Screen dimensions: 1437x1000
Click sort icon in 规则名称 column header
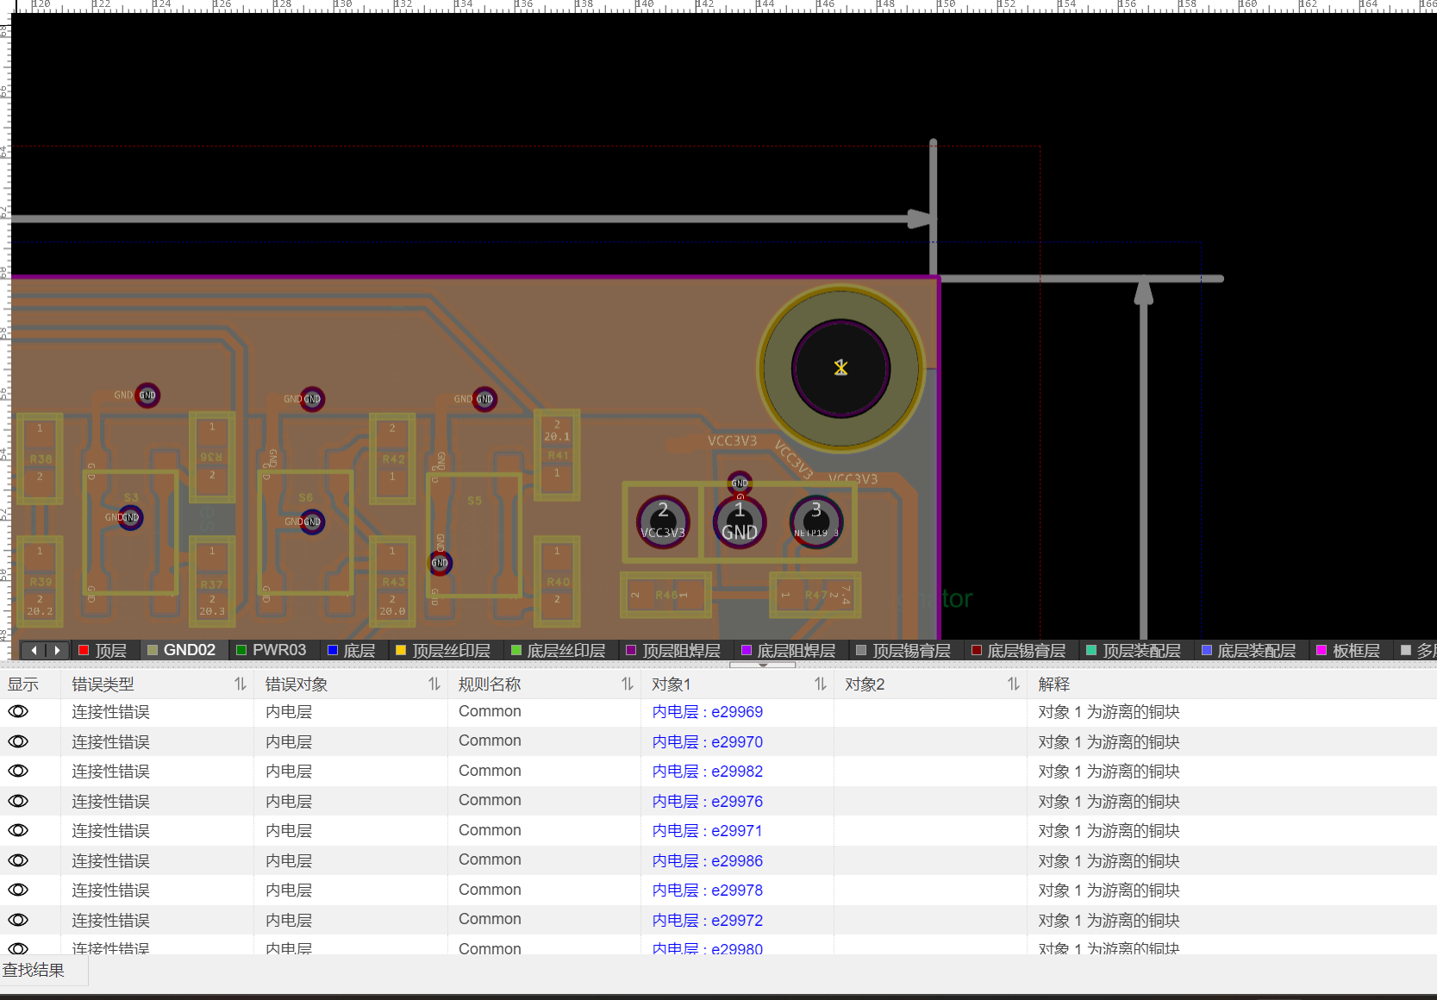[x=628, y=684]
